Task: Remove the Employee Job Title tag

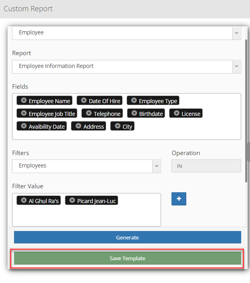Action: [24, 113]
